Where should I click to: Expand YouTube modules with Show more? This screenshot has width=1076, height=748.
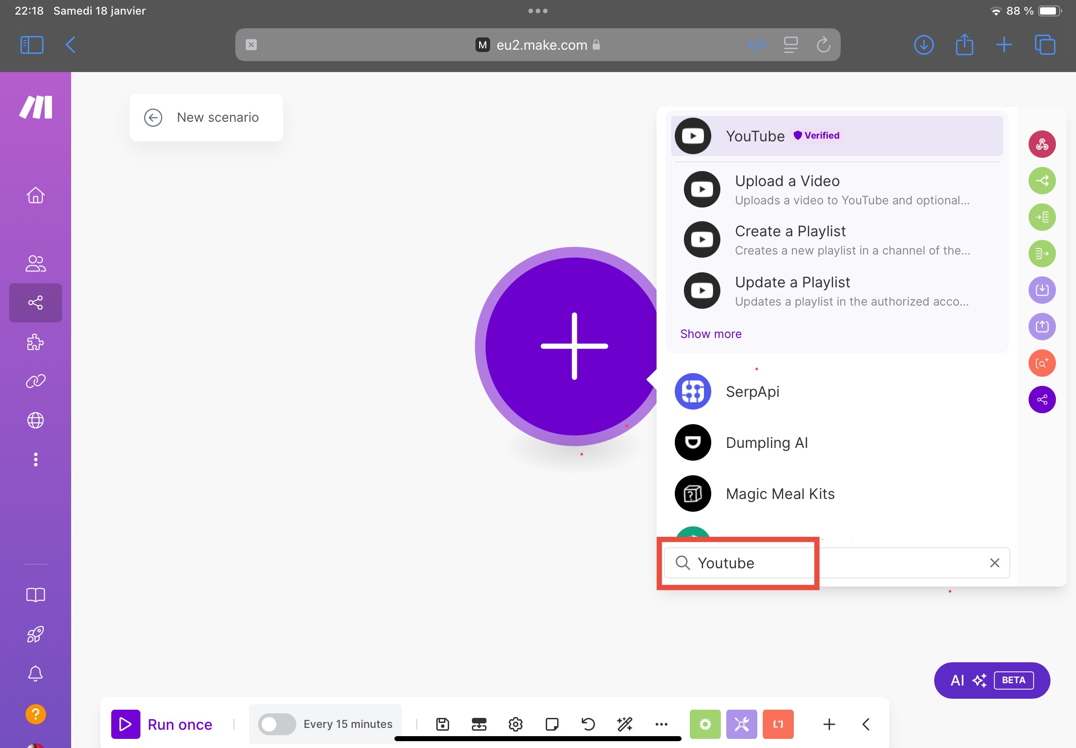711,334
